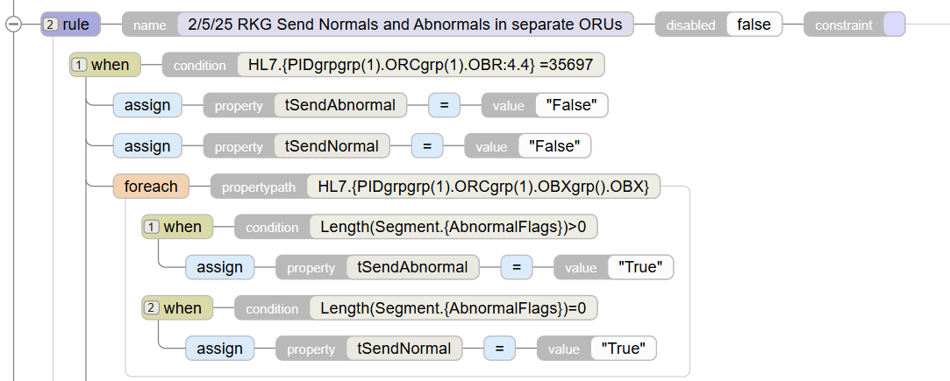Edit the rule name field

click(x=405, y=25)
